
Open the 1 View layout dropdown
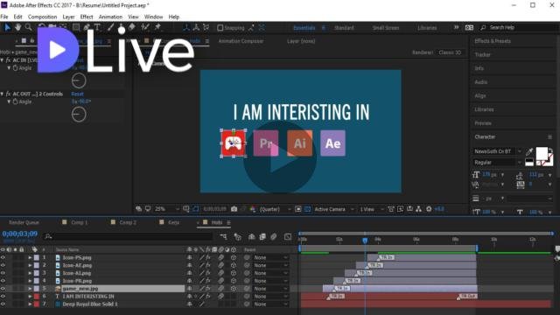click(x=372, y=209)
